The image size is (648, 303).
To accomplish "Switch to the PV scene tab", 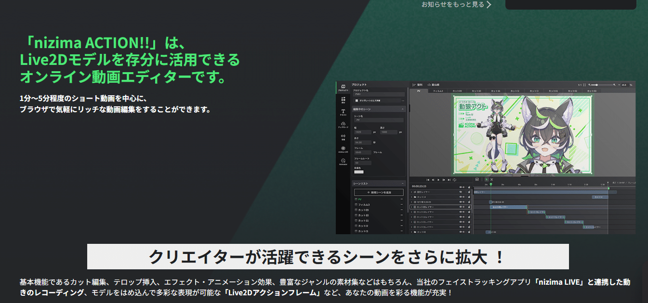I will pos(419,90).
